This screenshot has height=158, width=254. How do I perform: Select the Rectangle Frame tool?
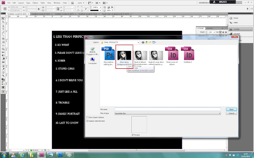[3, 39]
